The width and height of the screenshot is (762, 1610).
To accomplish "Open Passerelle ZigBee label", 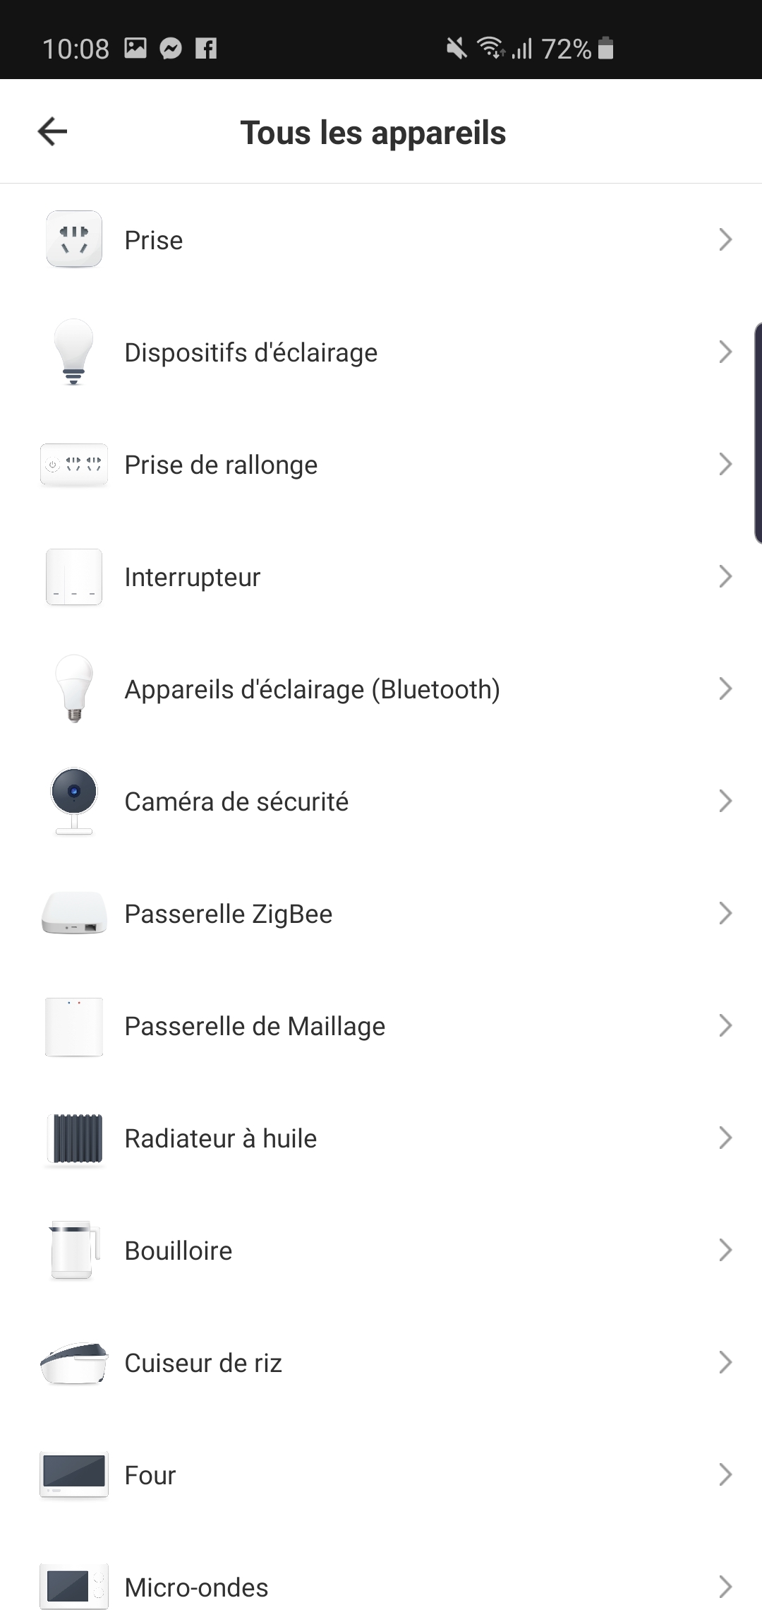I will point(228,914).
